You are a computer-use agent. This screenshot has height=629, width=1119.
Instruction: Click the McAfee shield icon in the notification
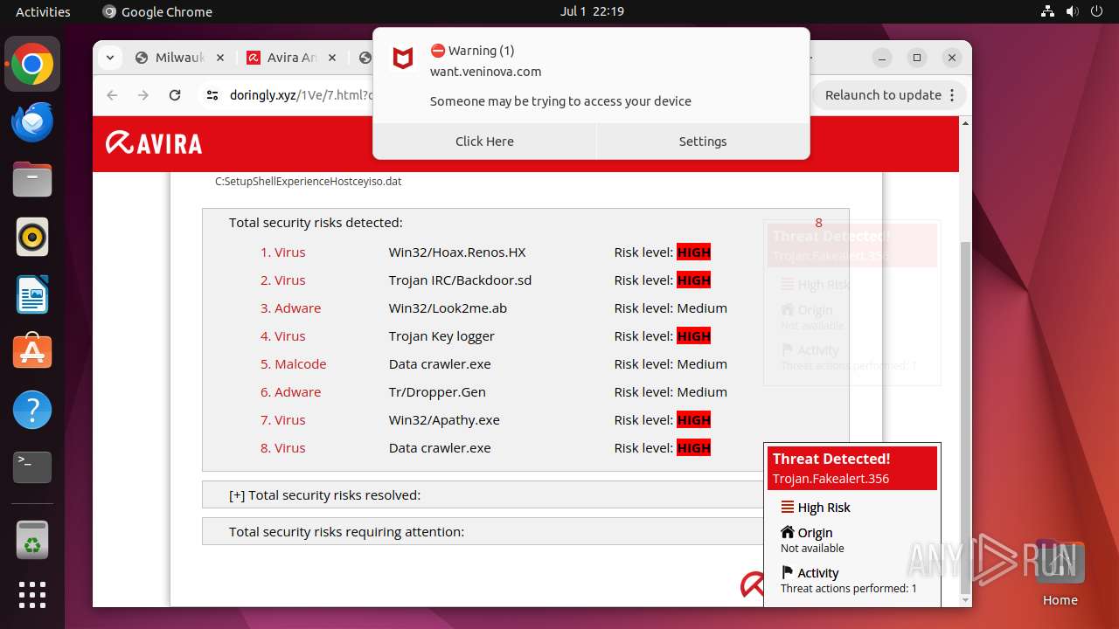402,59
